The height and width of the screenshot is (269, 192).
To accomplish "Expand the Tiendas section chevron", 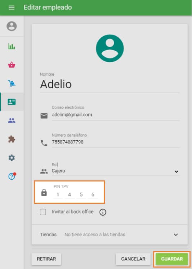I will 176,235.
